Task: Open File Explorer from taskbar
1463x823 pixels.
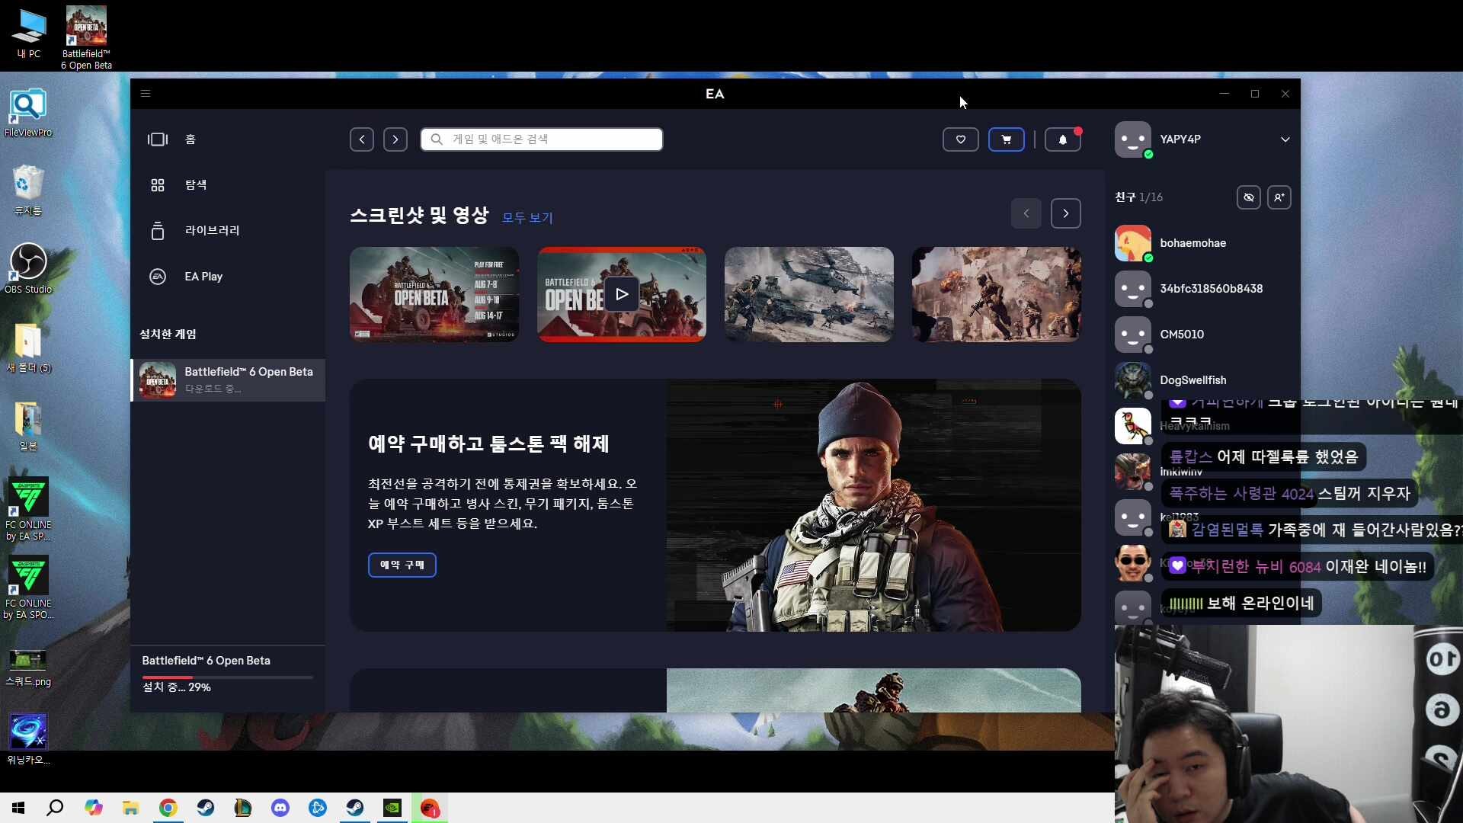Action: point(131,808)
